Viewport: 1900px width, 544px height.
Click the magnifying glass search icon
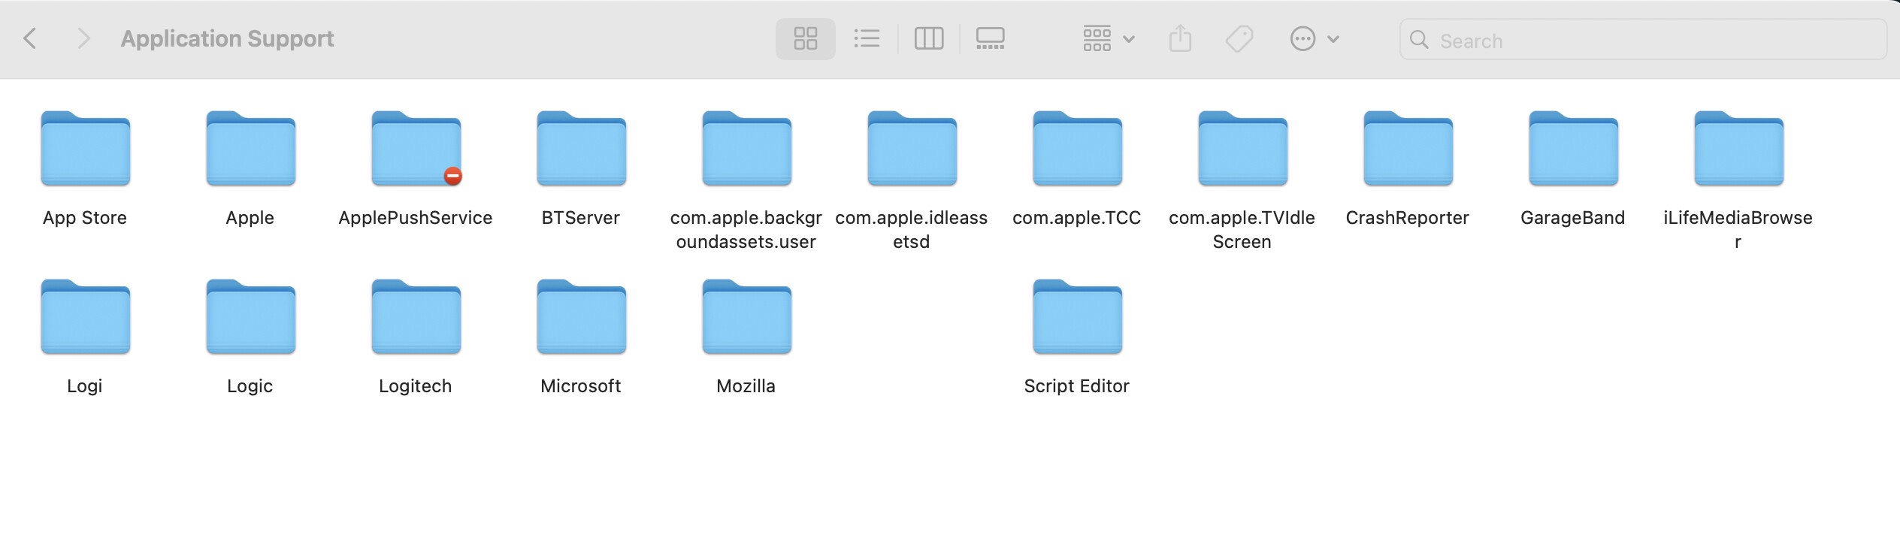pos(1419,40)
